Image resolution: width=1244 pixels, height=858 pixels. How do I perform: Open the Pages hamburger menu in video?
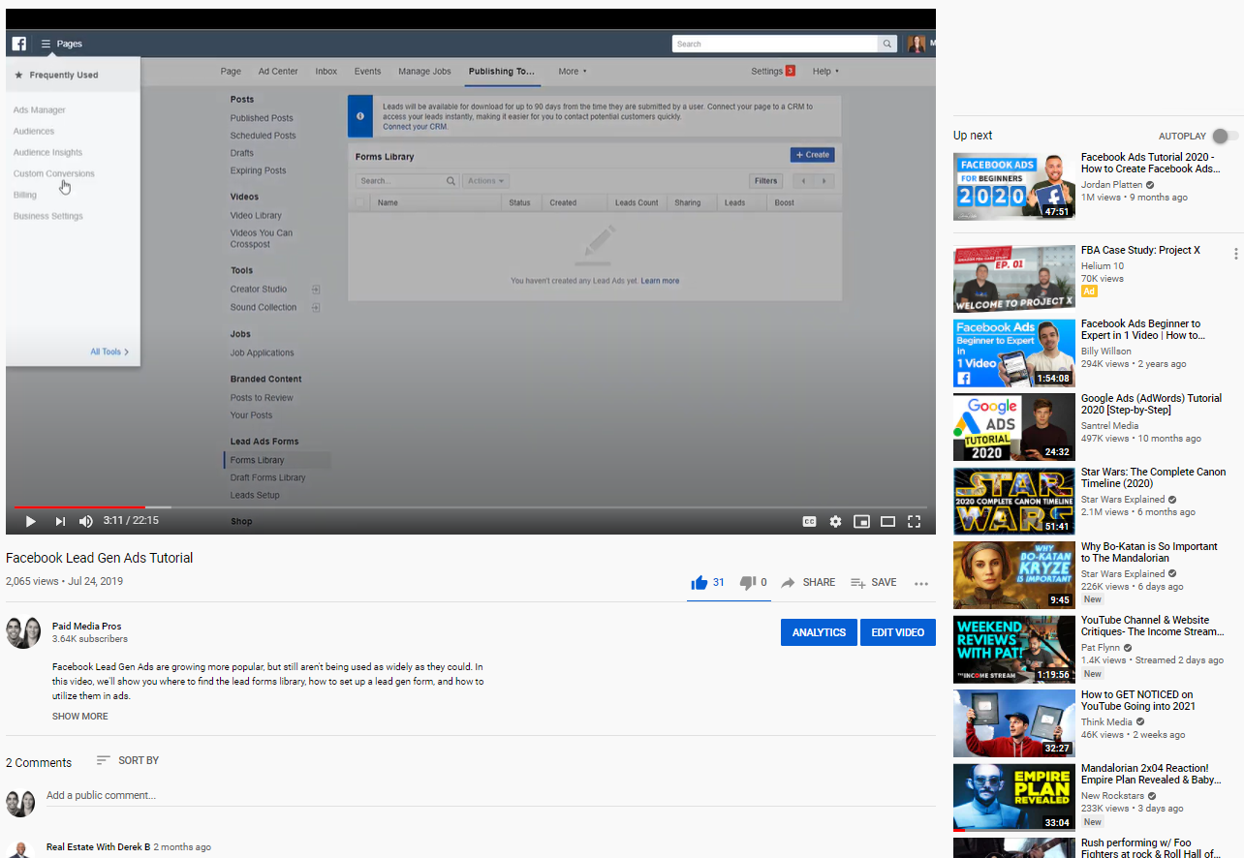point(46,44)
